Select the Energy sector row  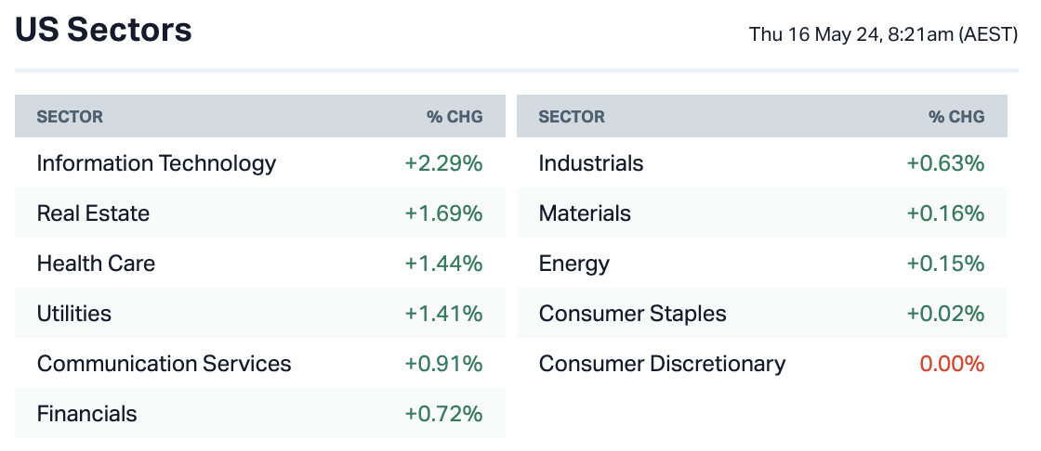pos(574,264)
